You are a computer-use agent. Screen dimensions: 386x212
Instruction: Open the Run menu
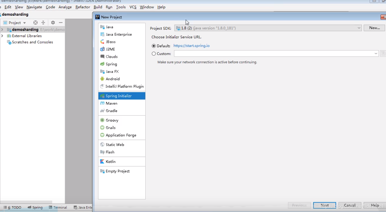(109, 7)
